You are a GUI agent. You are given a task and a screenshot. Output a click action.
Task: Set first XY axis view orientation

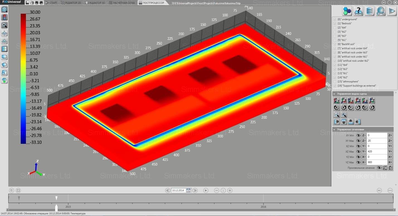tap(337, 101)
